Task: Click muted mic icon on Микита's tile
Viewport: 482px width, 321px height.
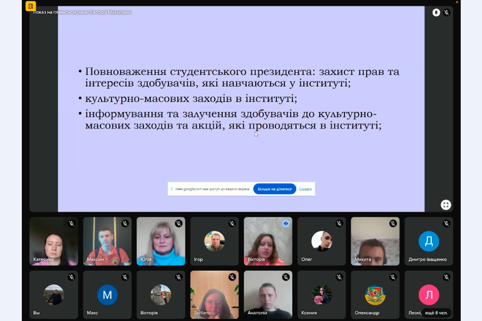Action: tap(393, 224)
